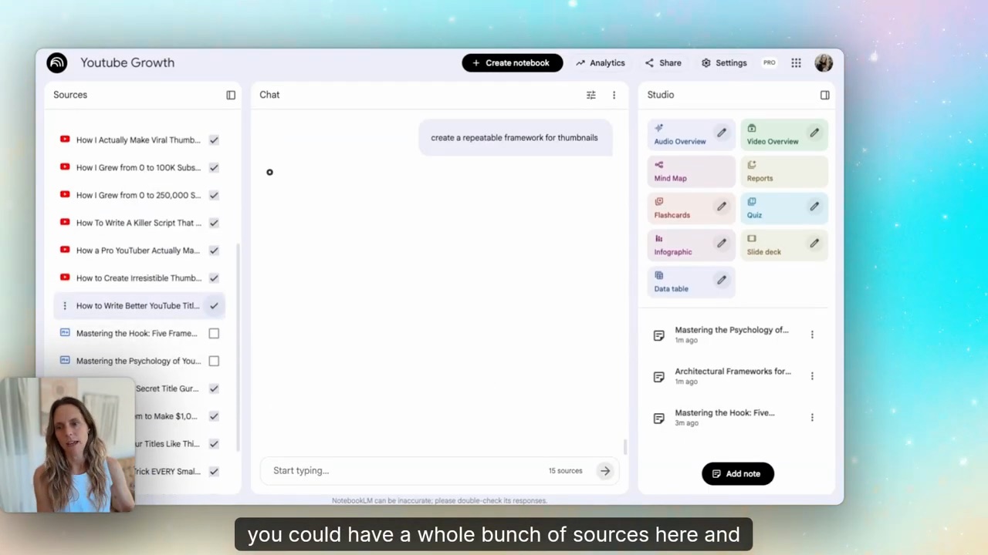Collapse the Sources panel icon
Image resolution: width=988 pixels, height=555 pixels.
(x=231, y=95)
